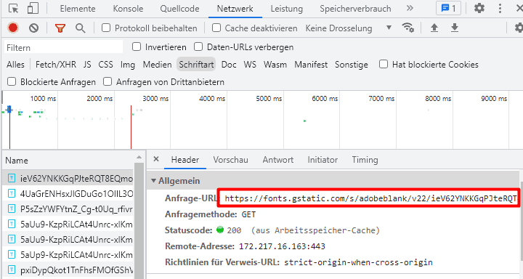Open DevTools settings gear icon
This screenshot has height=279, width=523.
[x=479, y=8]
